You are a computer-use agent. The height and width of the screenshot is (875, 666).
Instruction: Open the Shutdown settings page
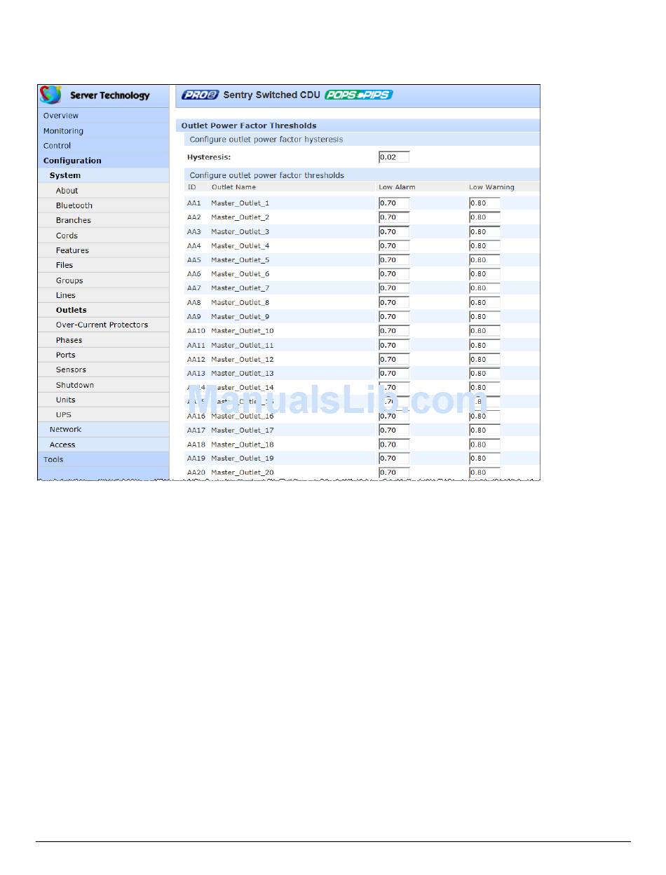[75, 385]
